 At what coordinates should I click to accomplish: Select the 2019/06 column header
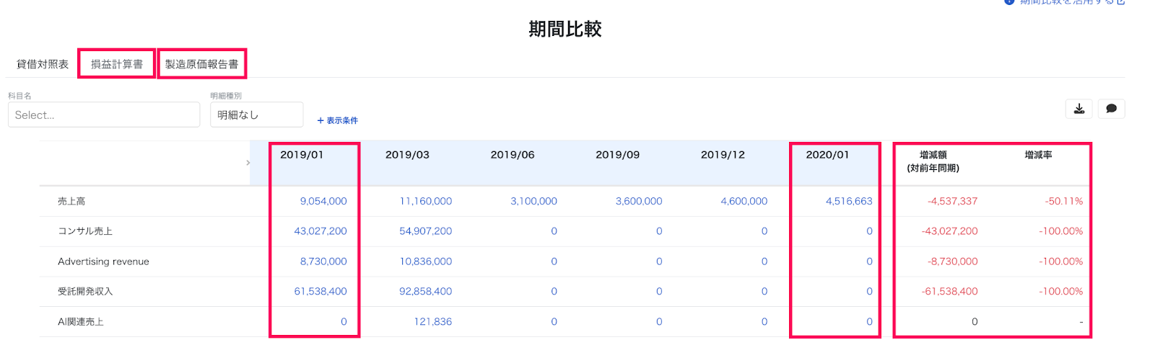[x=513, y=155]
